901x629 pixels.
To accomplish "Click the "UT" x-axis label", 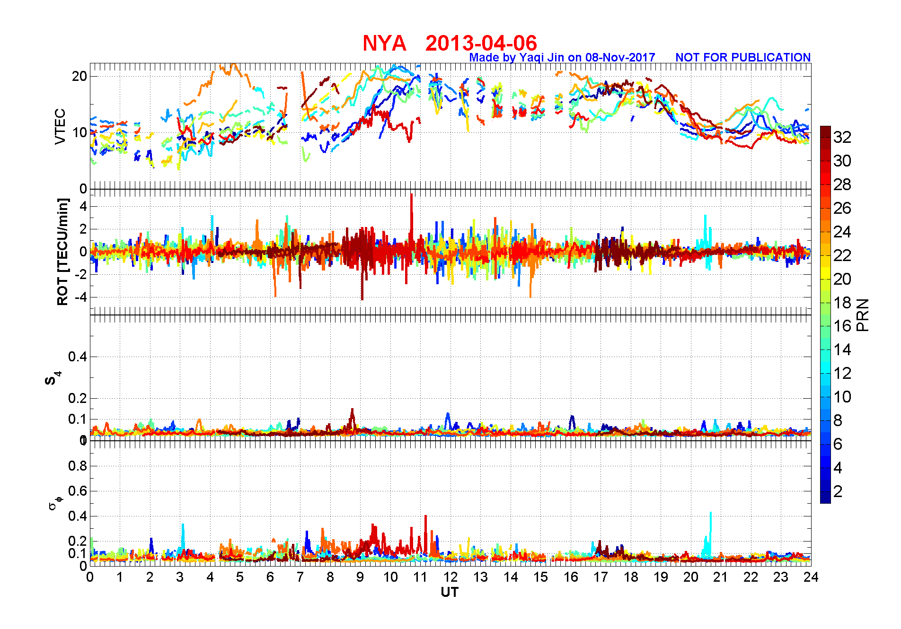I will click(450, 592).
